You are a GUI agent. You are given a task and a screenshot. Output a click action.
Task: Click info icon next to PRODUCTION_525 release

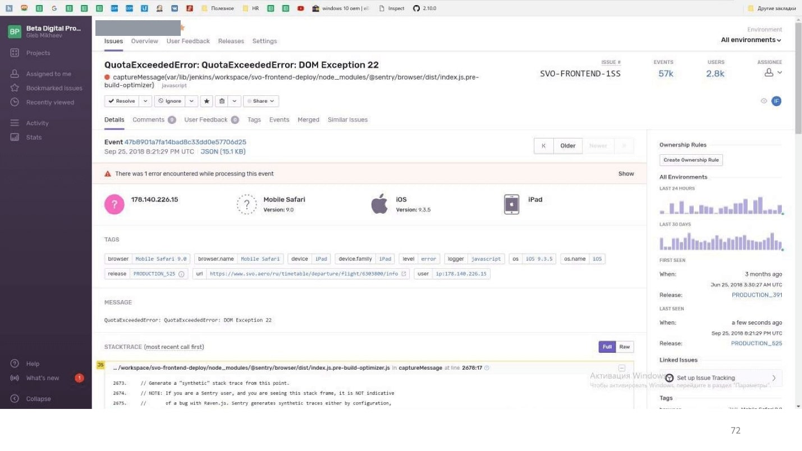(181, 274)
